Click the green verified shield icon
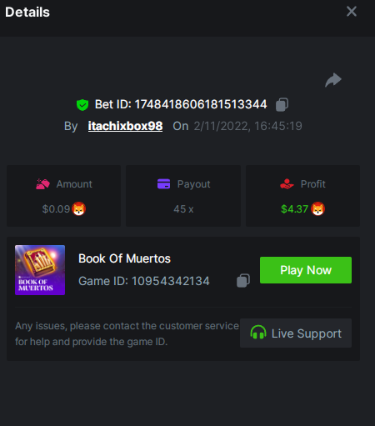Screen dimensions: 375x426 click(82, 105)
